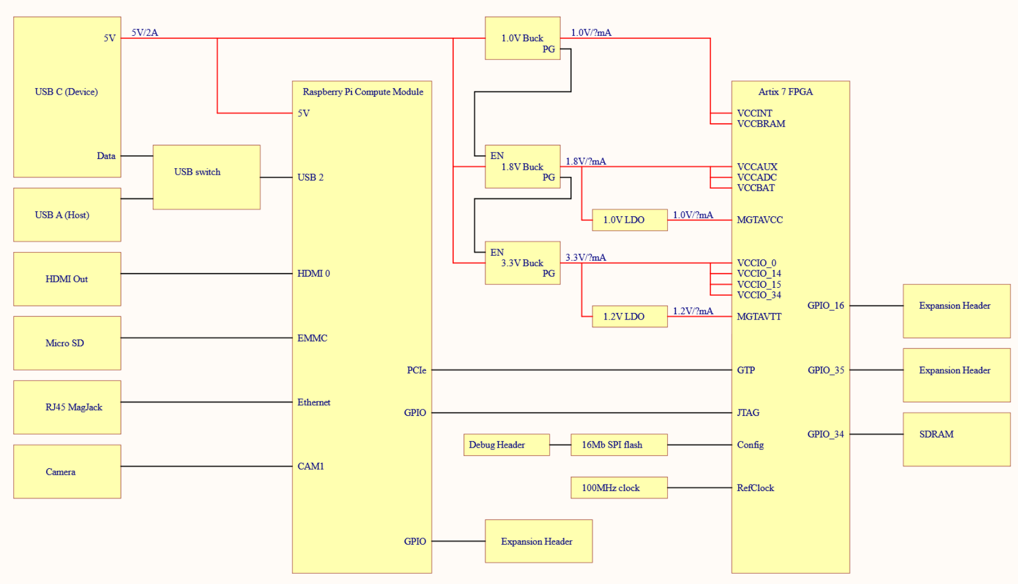Image resolution: width=1018 pixels, height=584 pixels.
Task: Click the USB 2 pin label
Action: point(310,177)
